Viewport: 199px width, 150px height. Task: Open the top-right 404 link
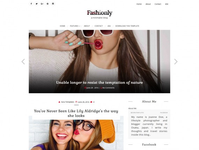[x=167, y=4]
